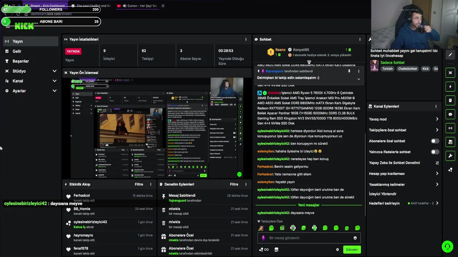Open the Yayın sidebar item
Image resolution: width=458 pixels, height=257 pixels.
pyautogui.click(x=30, y=41)
